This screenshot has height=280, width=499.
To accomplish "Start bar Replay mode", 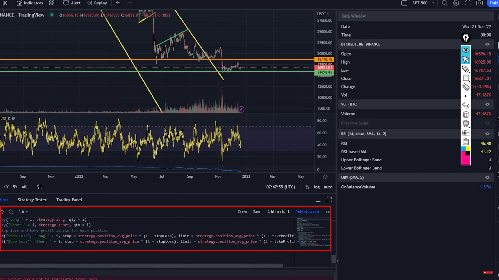I will coord(97,3).
